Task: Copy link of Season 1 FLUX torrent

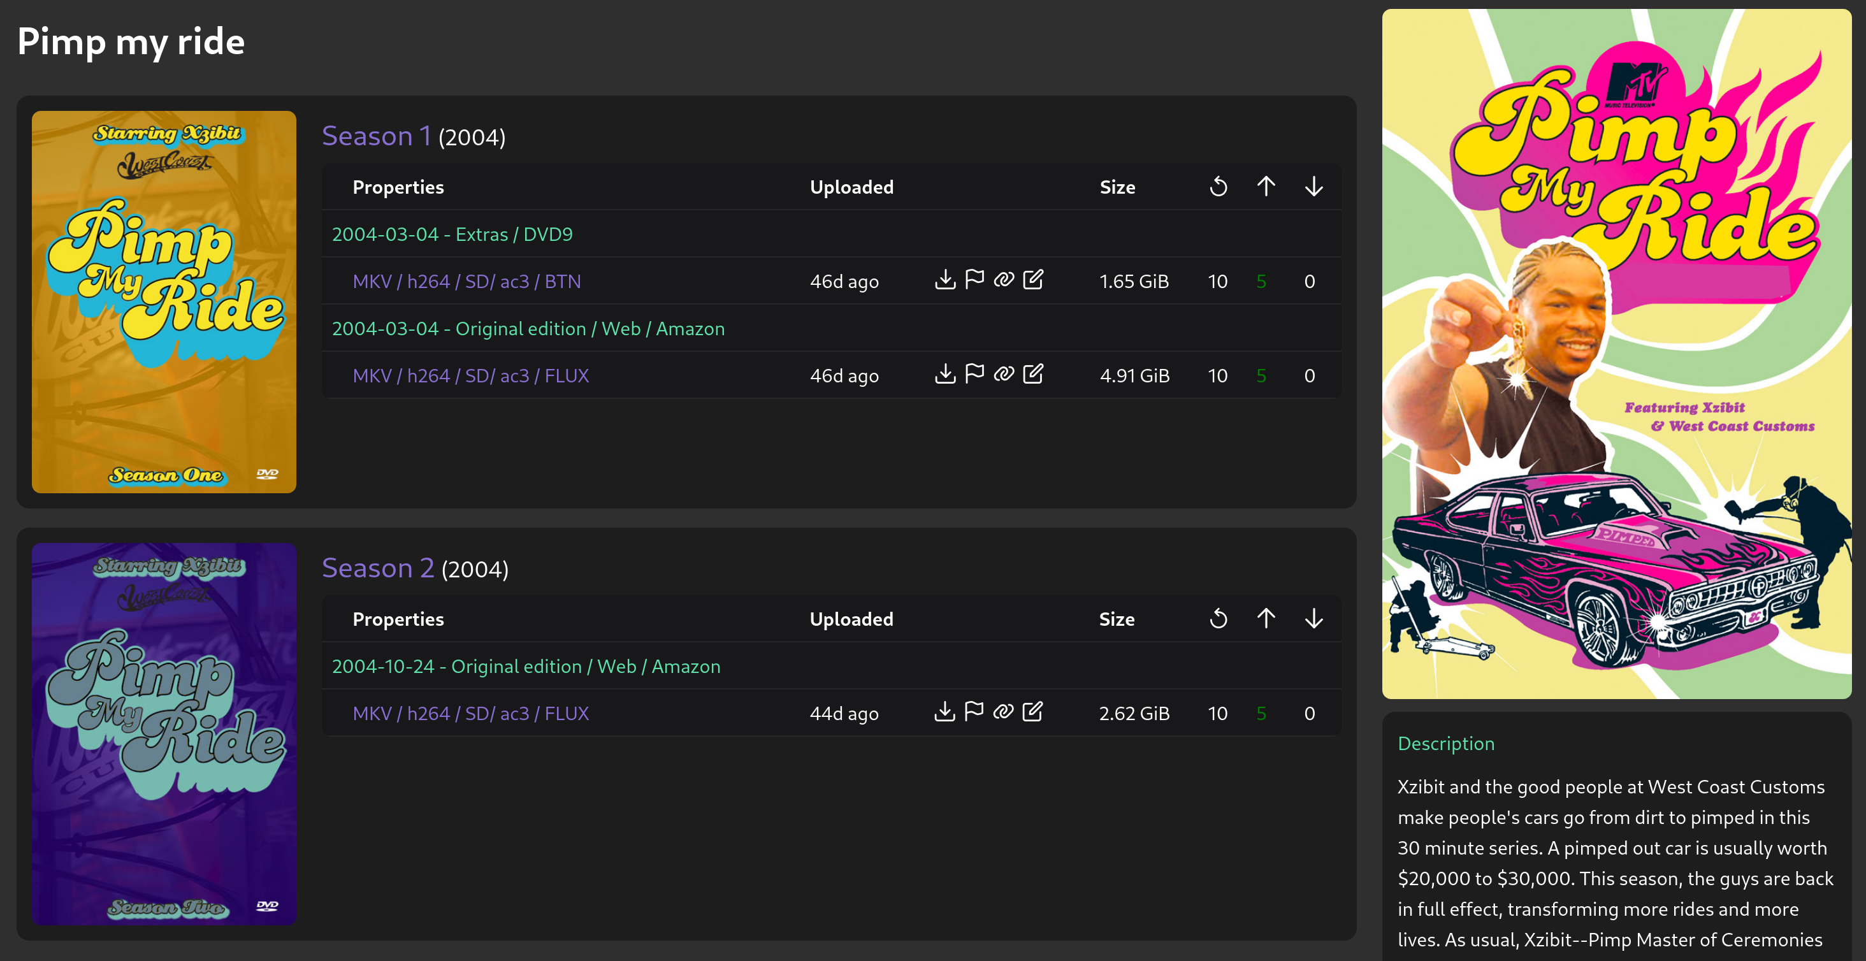Action: 1003,373
